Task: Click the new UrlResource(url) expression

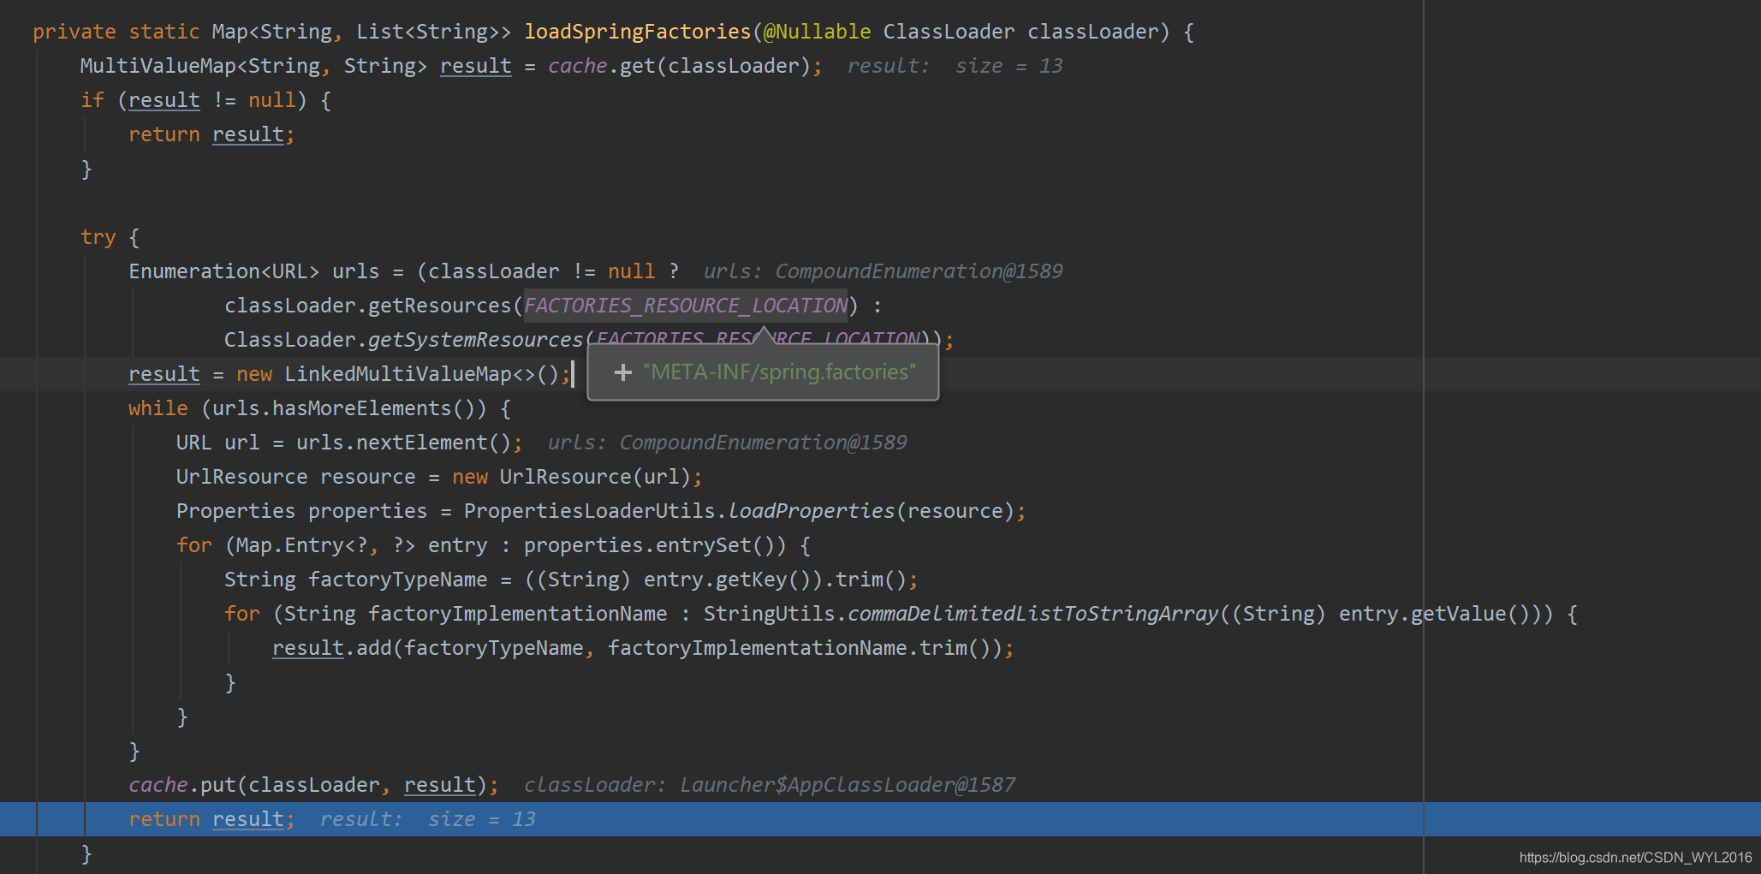Action: click(x=572, y=477)
